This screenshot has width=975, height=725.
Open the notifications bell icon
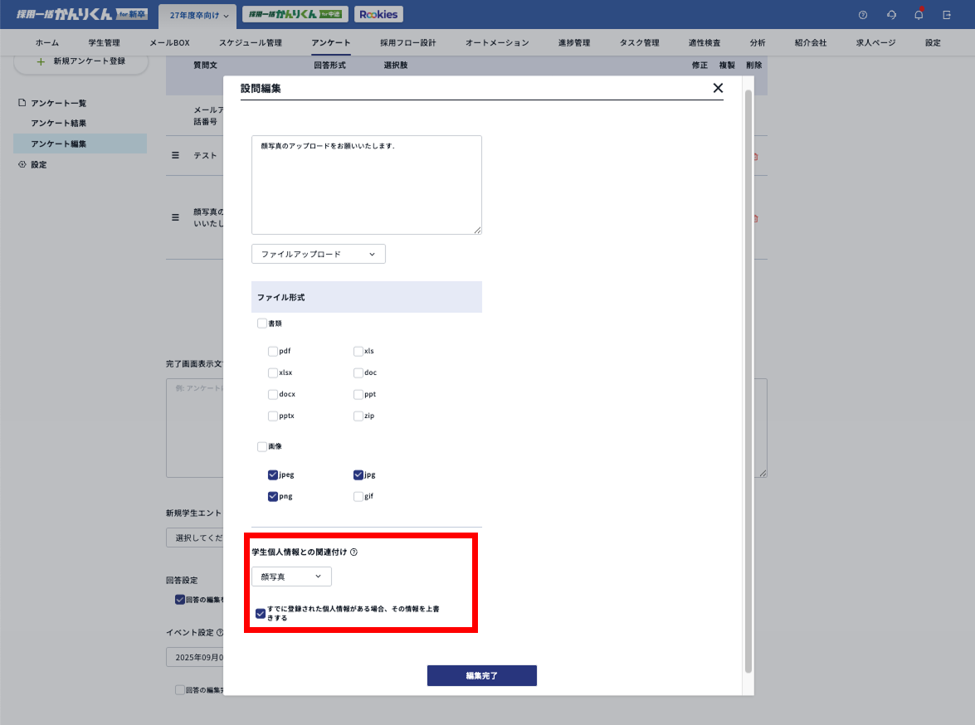point(919,15)
